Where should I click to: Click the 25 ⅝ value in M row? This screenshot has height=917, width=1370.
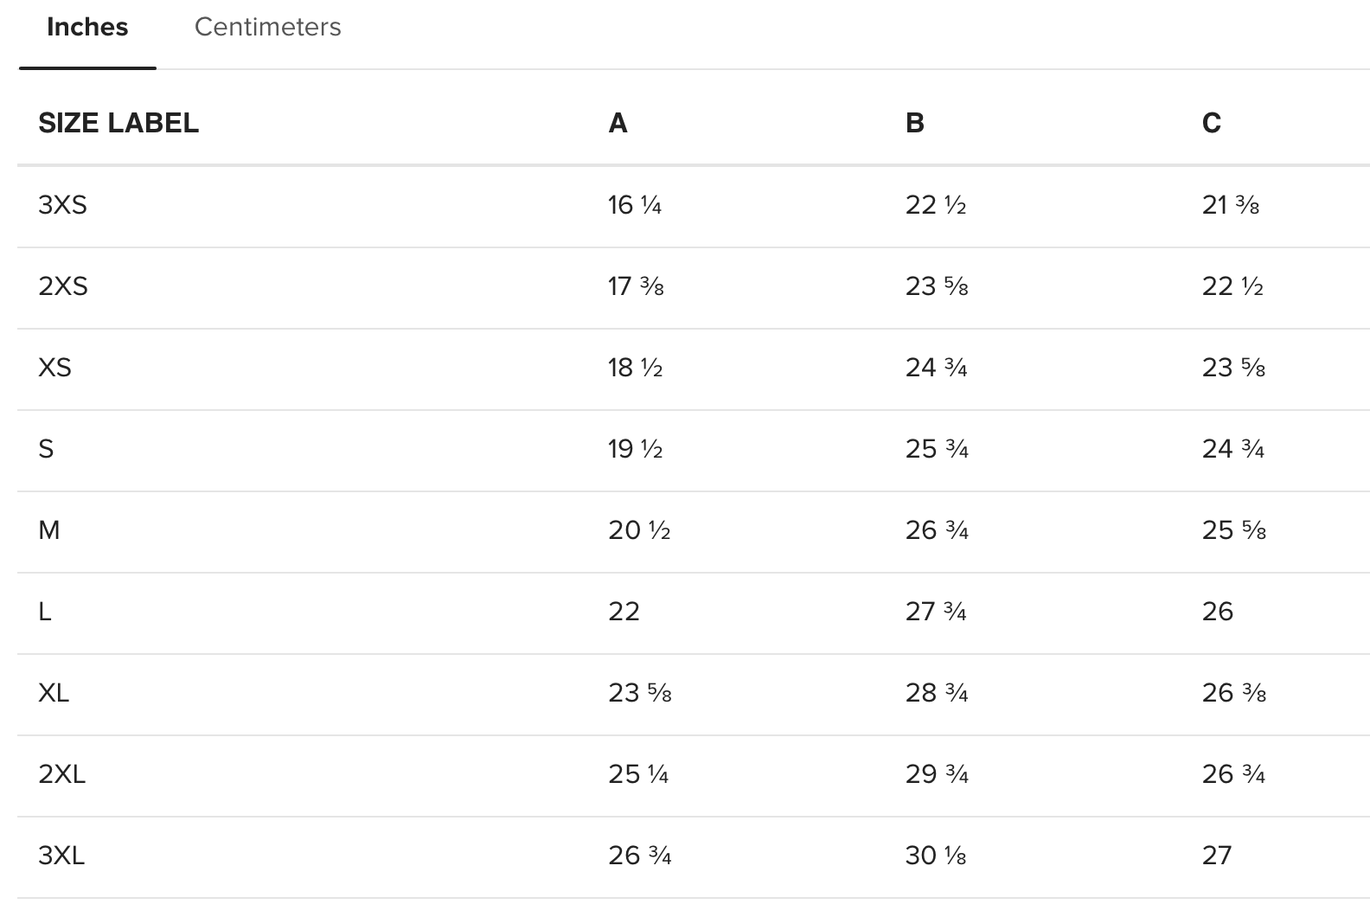pos(1233,530)
